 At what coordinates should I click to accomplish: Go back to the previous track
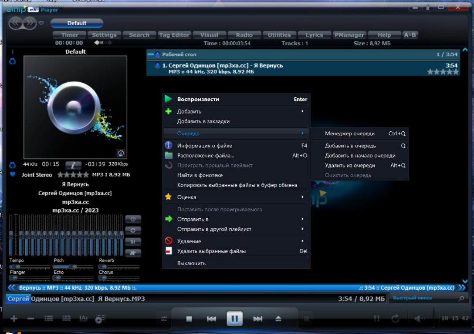coord(211,319)
